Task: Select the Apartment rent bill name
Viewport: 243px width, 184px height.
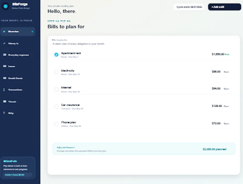Action: click(x=71, y=53)
